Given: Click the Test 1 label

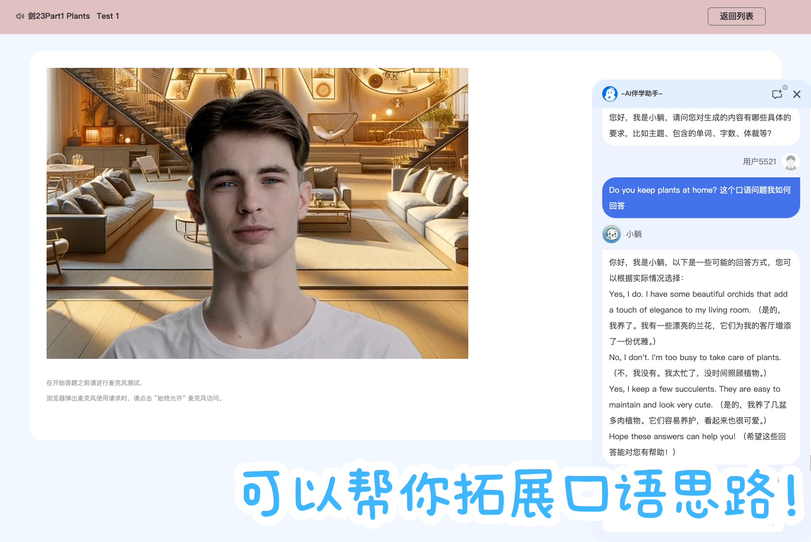Looking at the screenshot, I should tap(108, 16).
